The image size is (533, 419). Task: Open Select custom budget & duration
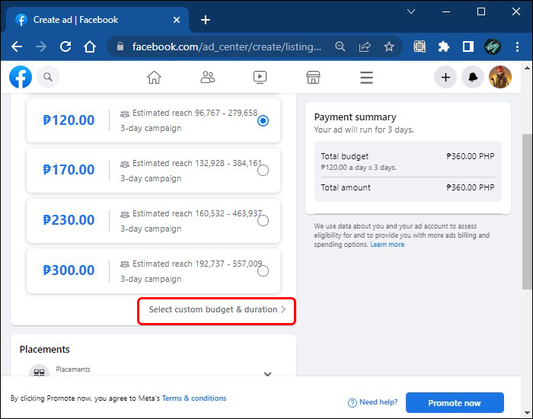coord(217,309)
